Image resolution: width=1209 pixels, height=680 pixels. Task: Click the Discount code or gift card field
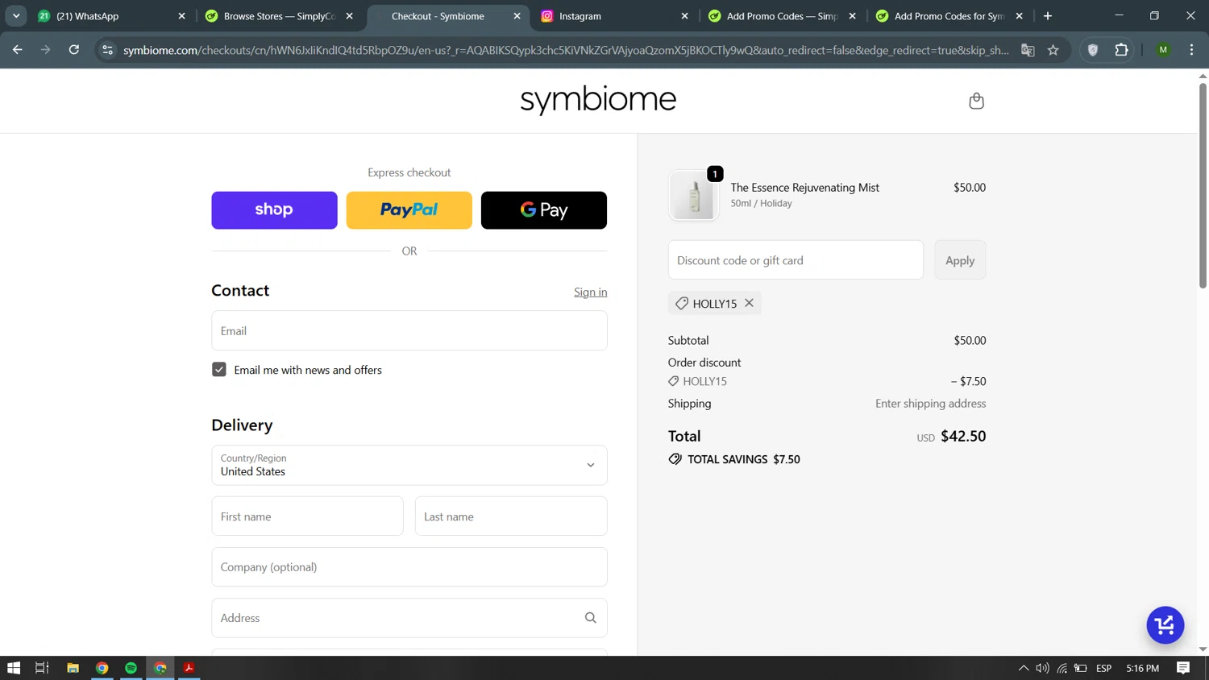[x=796, y=260]
